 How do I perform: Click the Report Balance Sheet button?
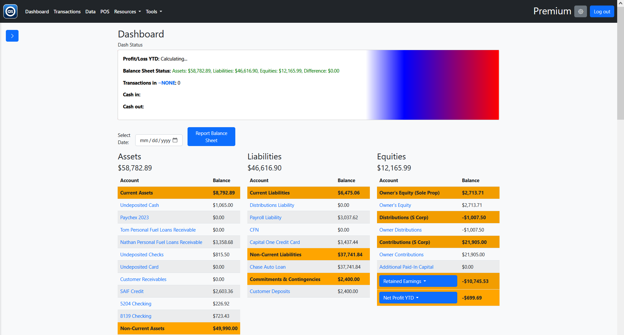click(211, 137)
